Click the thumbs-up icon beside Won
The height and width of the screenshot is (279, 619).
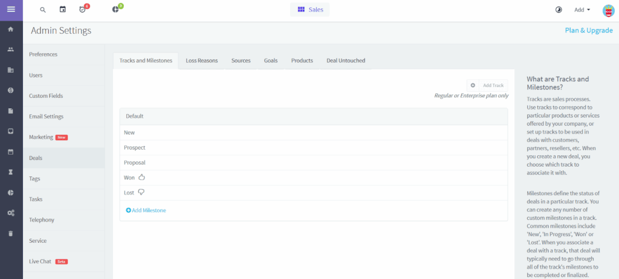click(142, 178)
